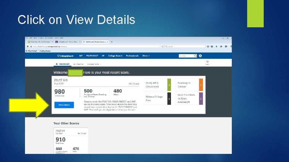The image size is (289, 162).
Task: Click the browser Search field
Action: [185, 46]
